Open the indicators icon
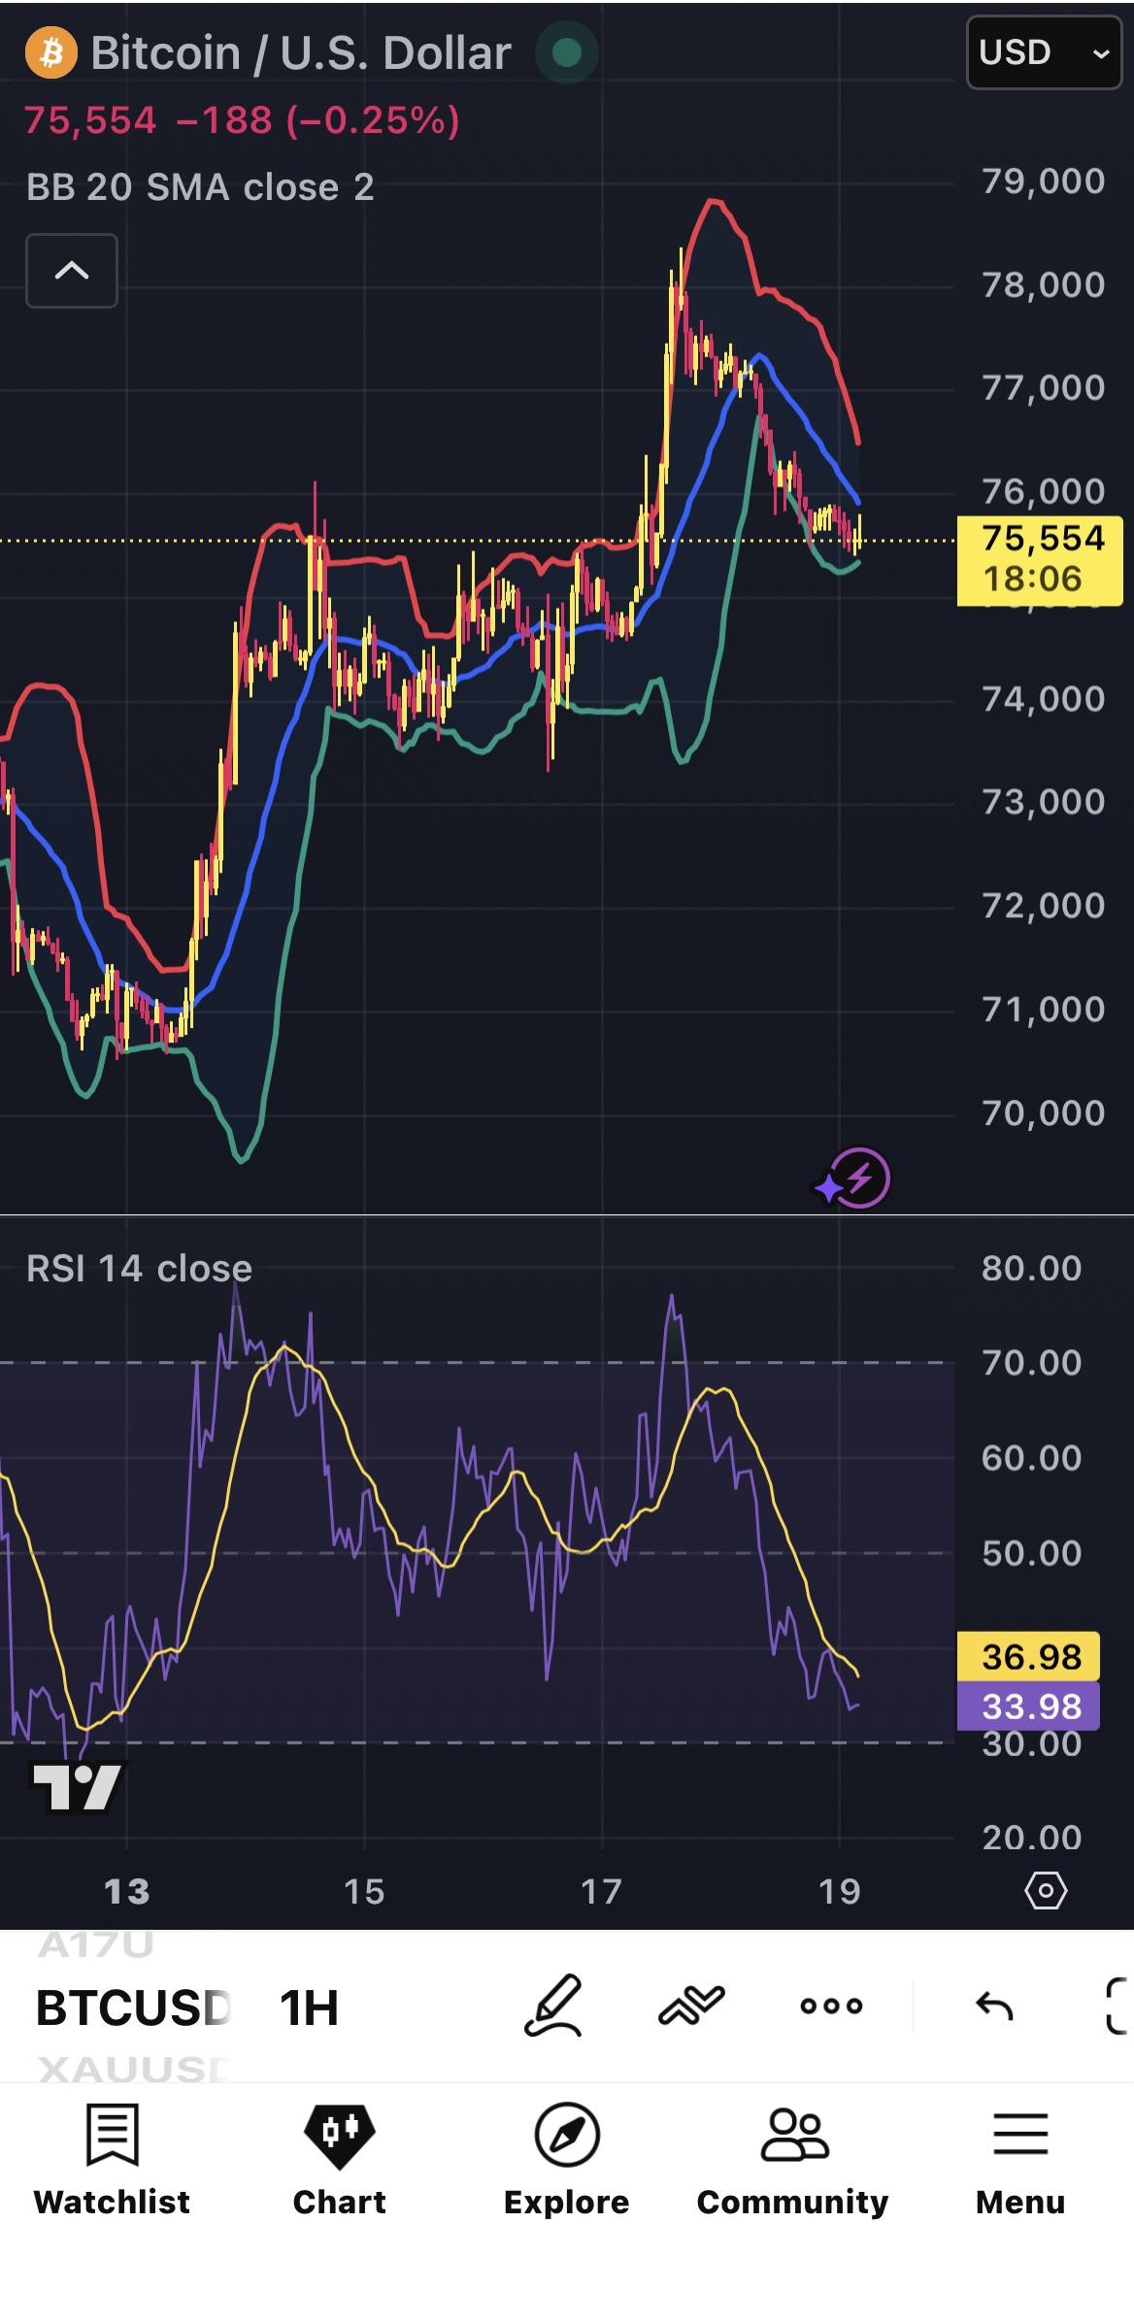This screenshot has height=2322, width=1134. pyautogui.click(x=691, y=2006)
